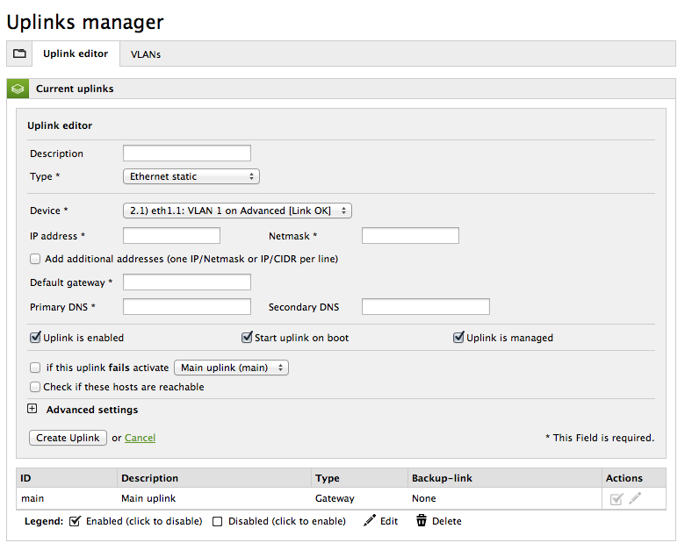Click the green Current uplinks layers icon
Viewport: 692px width, 550px height.
[x=18, y=89]
